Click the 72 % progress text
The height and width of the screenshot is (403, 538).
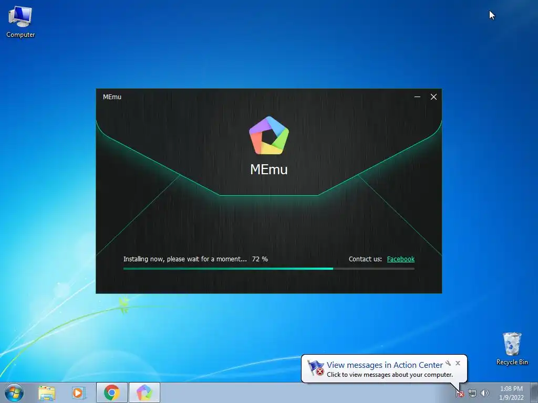click(260, 259)
